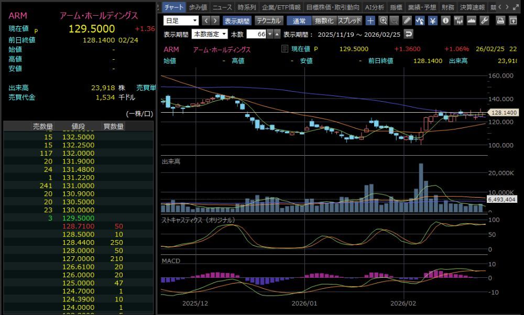Click ask price 132.0000 in order book
The height and width of the screenshot is (315, 524).
point(78,153)
